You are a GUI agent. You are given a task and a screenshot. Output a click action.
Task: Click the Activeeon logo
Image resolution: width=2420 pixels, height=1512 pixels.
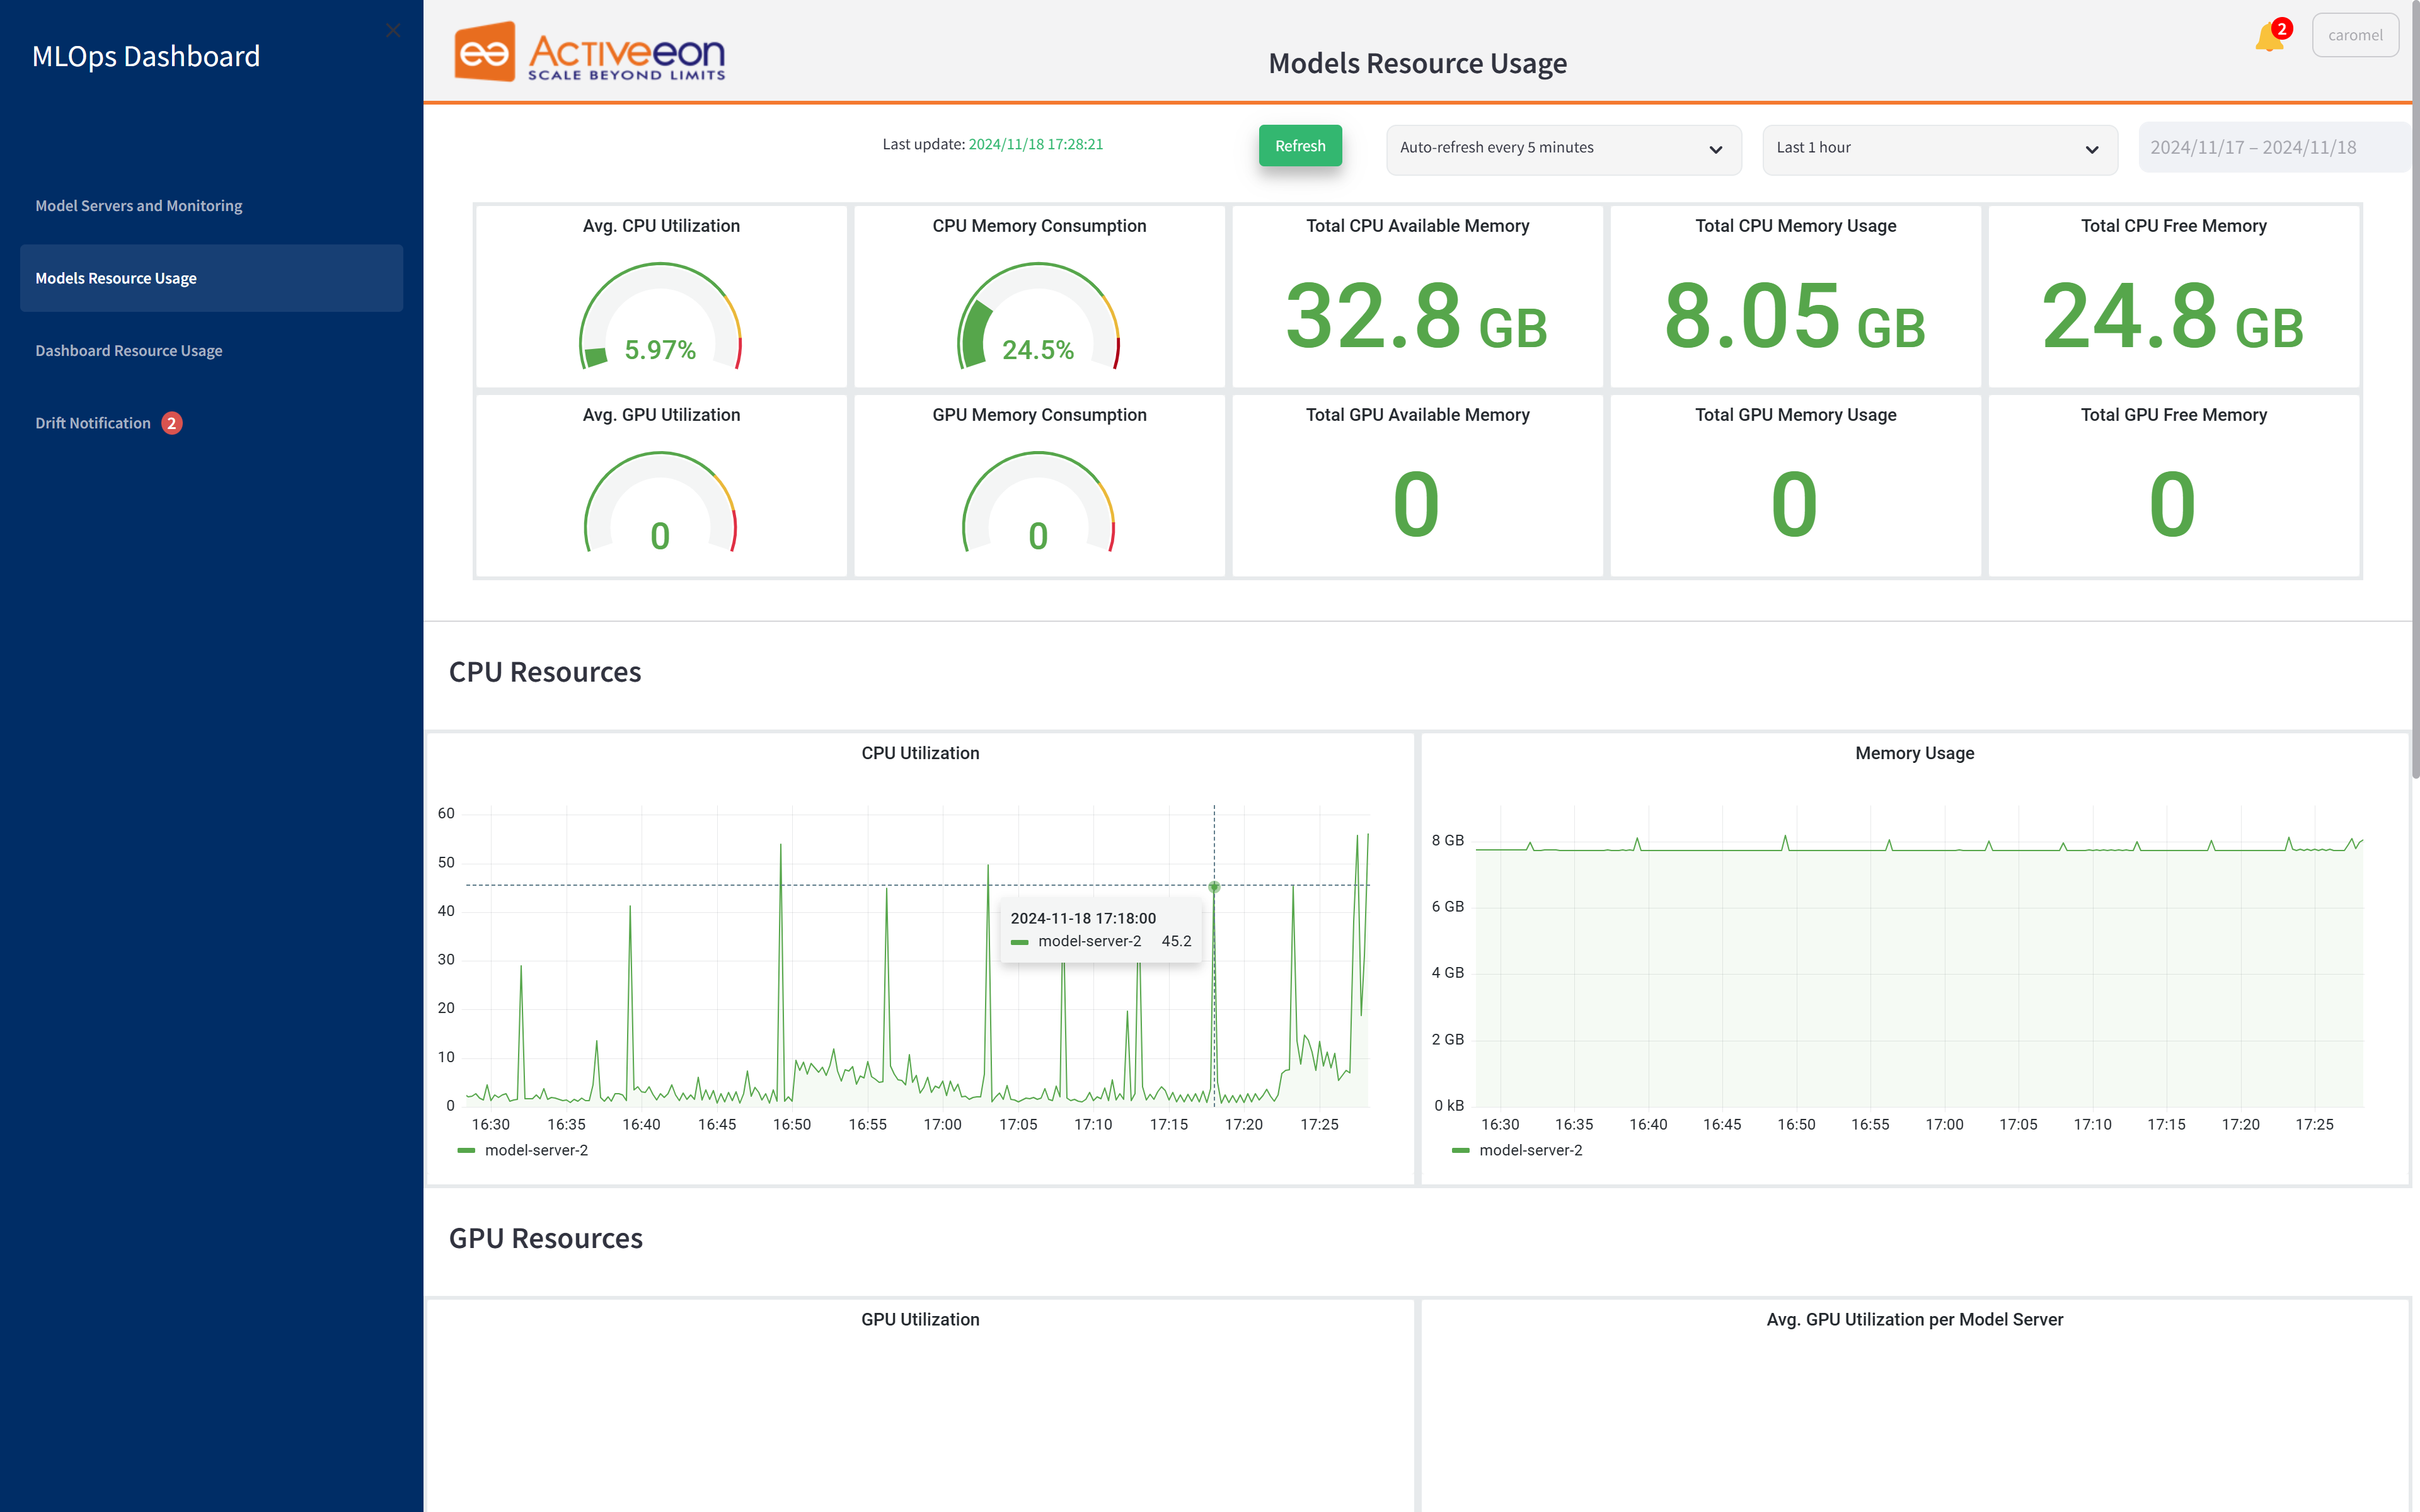pos(590,52)
